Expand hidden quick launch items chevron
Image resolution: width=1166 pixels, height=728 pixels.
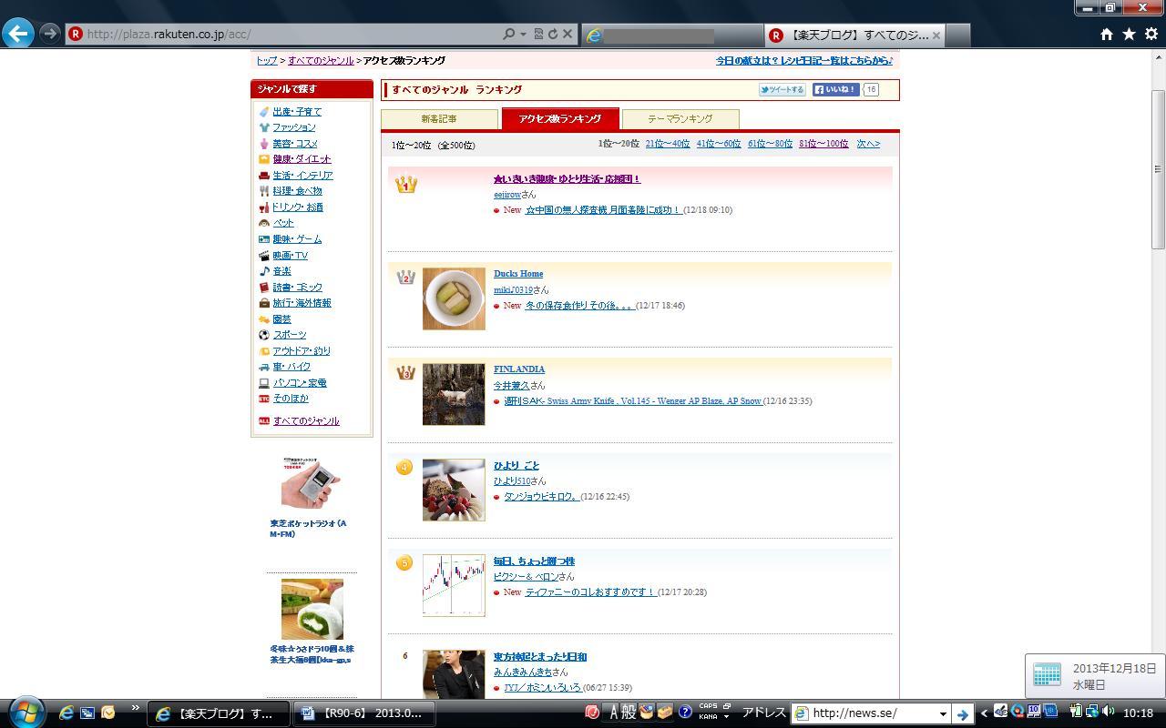pyautogui.click(x=135, y=708)
